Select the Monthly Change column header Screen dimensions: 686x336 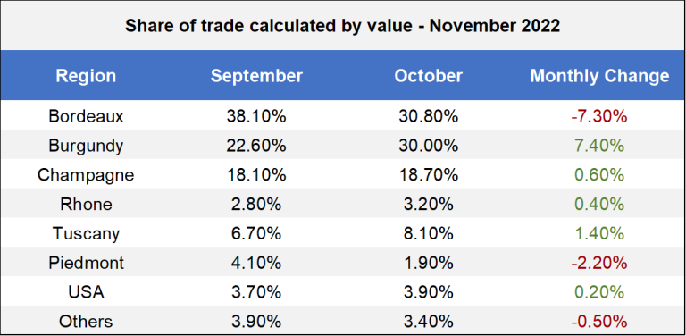tap(599, 76)
